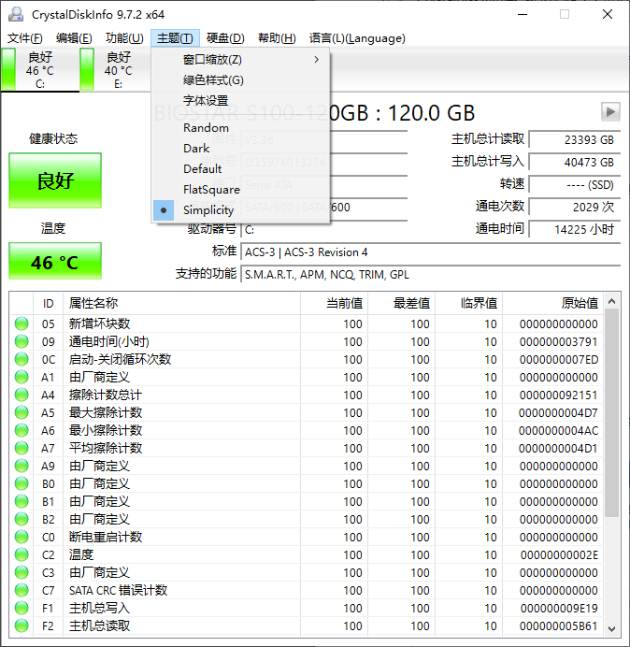Click the 标准 field ACS-3 Revision 4
630x647 pixels.
(431, 252)
